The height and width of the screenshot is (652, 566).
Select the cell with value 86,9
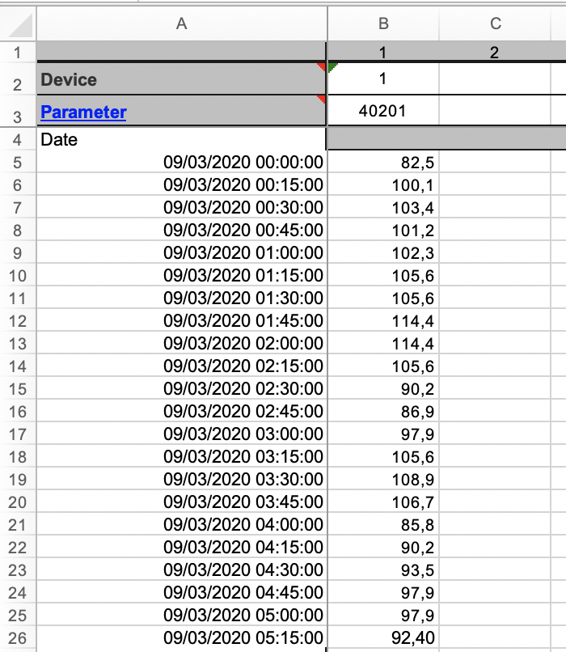(x=382, y=412)
